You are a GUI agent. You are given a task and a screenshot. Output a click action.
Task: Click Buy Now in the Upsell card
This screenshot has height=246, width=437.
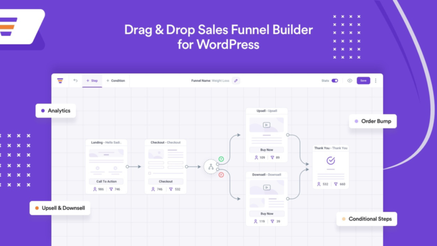coord(267,150)
